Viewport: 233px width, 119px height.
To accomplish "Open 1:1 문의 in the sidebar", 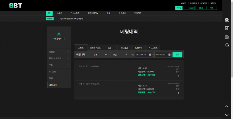I will pyautogui.click(x=53, y=72).
